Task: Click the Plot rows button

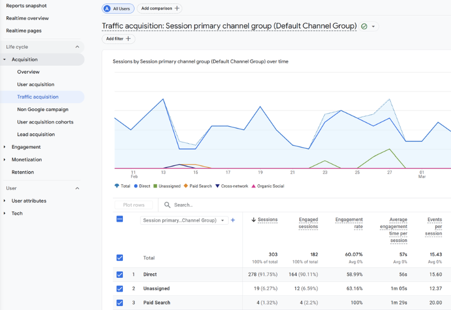Action: point(134,205)
